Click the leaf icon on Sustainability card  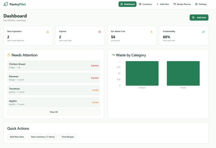coord(203,32)
